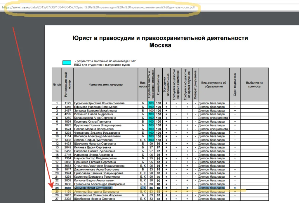
Task: Select registration number 2392
Action: [68, 199]
